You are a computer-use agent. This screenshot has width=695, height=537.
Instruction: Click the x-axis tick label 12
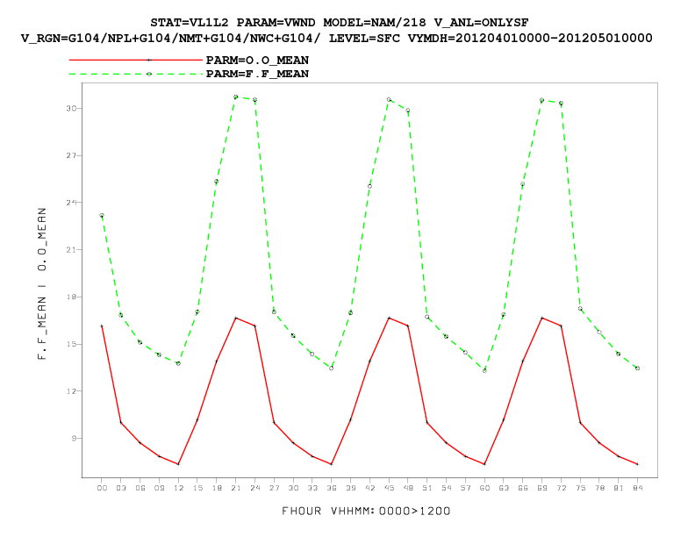[x=178, y=488]
